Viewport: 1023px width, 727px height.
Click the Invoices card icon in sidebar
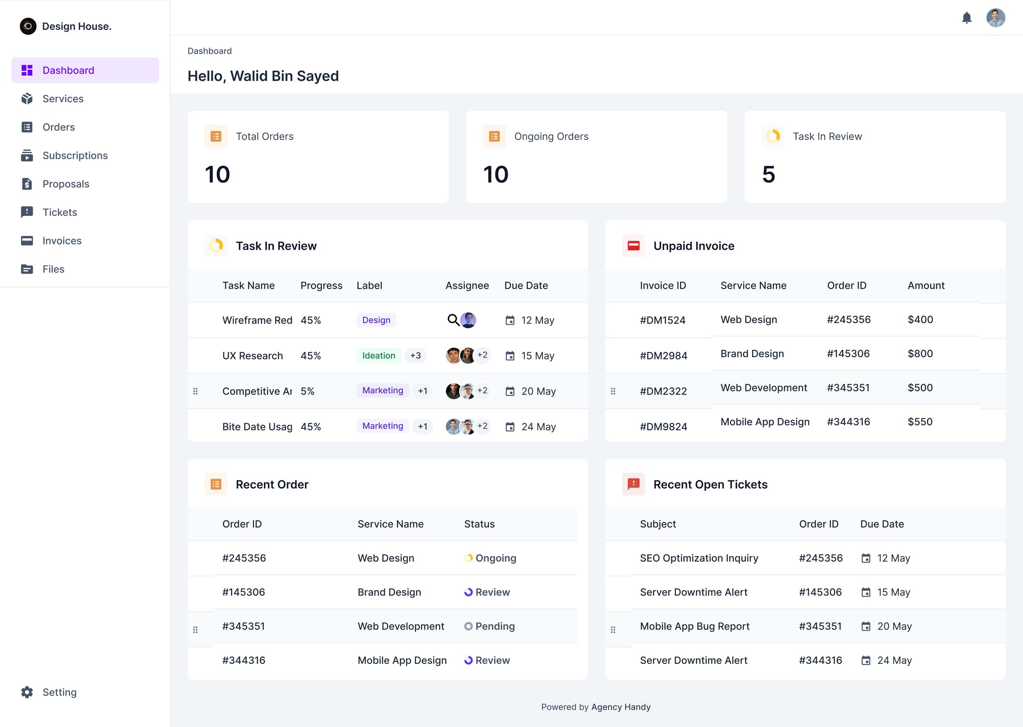(x=27, y=241)
